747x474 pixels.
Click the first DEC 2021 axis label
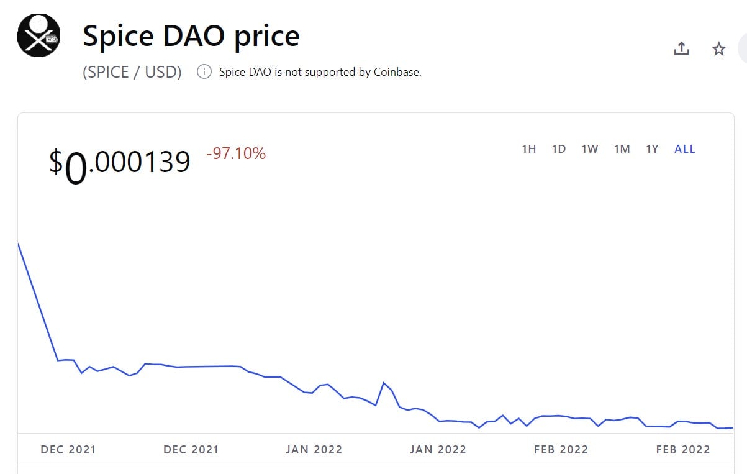[x=68, y=449]
